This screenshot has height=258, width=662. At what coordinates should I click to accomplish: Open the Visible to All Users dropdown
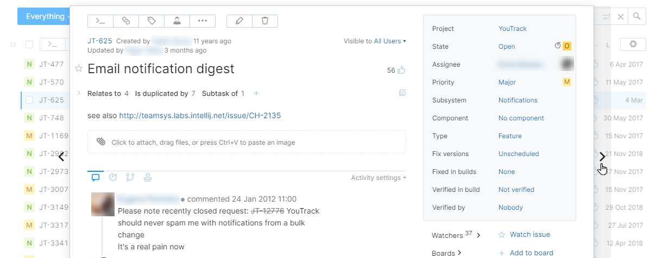tap(390, 41)
